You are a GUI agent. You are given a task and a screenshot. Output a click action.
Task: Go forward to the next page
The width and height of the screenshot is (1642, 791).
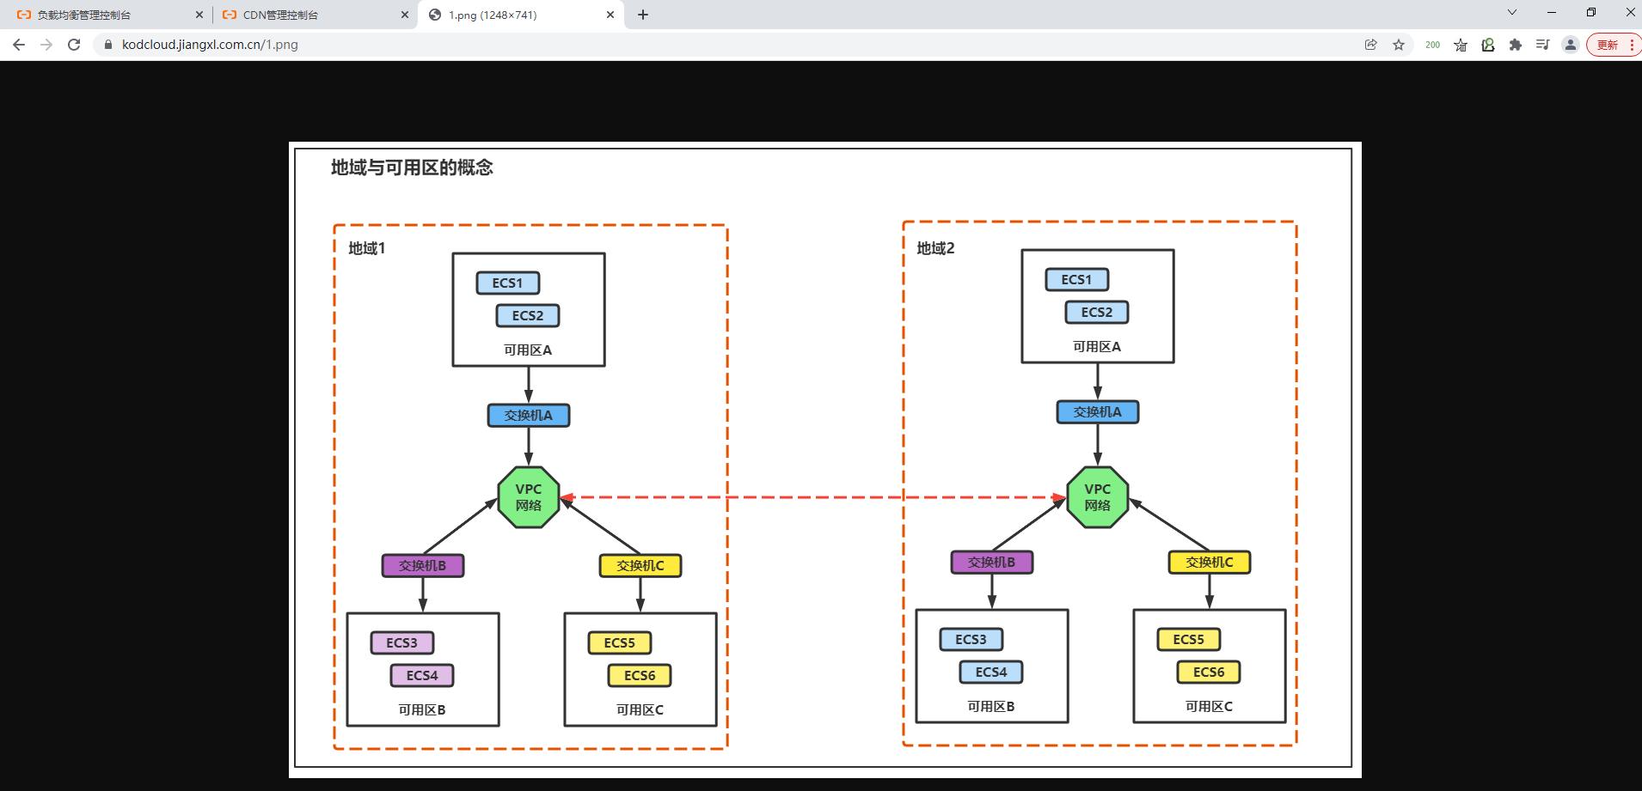tap(46, 45)
